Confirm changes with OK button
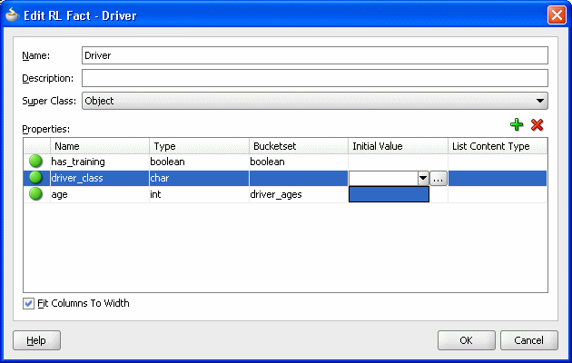The width and height of the screenshot is (572, 363). coord(466,340)
